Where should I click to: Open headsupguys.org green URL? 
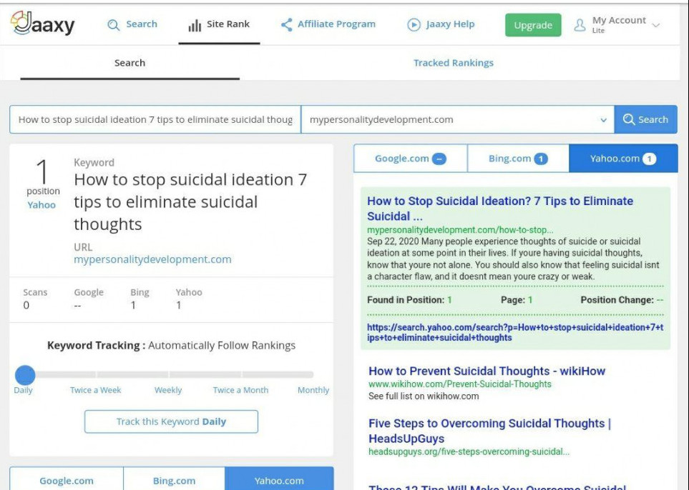click(x=469, y=452)
